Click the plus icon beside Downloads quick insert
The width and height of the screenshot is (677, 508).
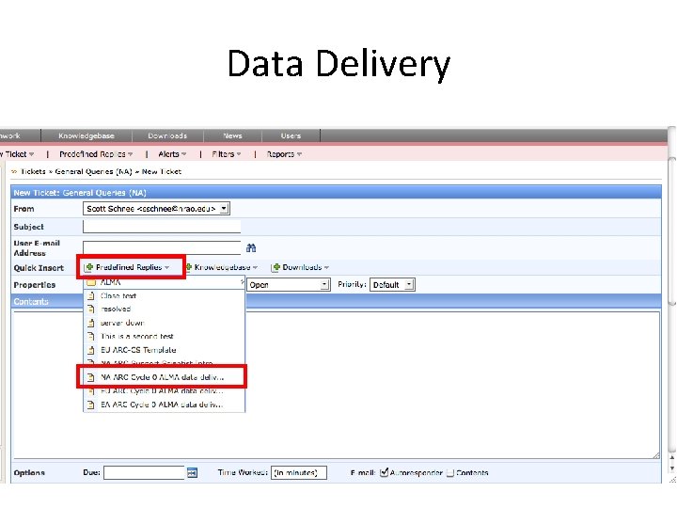(276, 267)
